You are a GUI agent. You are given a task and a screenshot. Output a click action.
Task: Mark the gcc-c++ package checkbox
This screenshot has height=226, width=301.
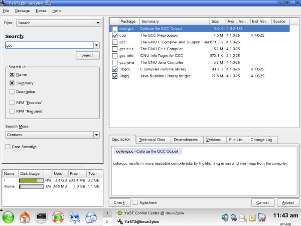coord(114,49)
